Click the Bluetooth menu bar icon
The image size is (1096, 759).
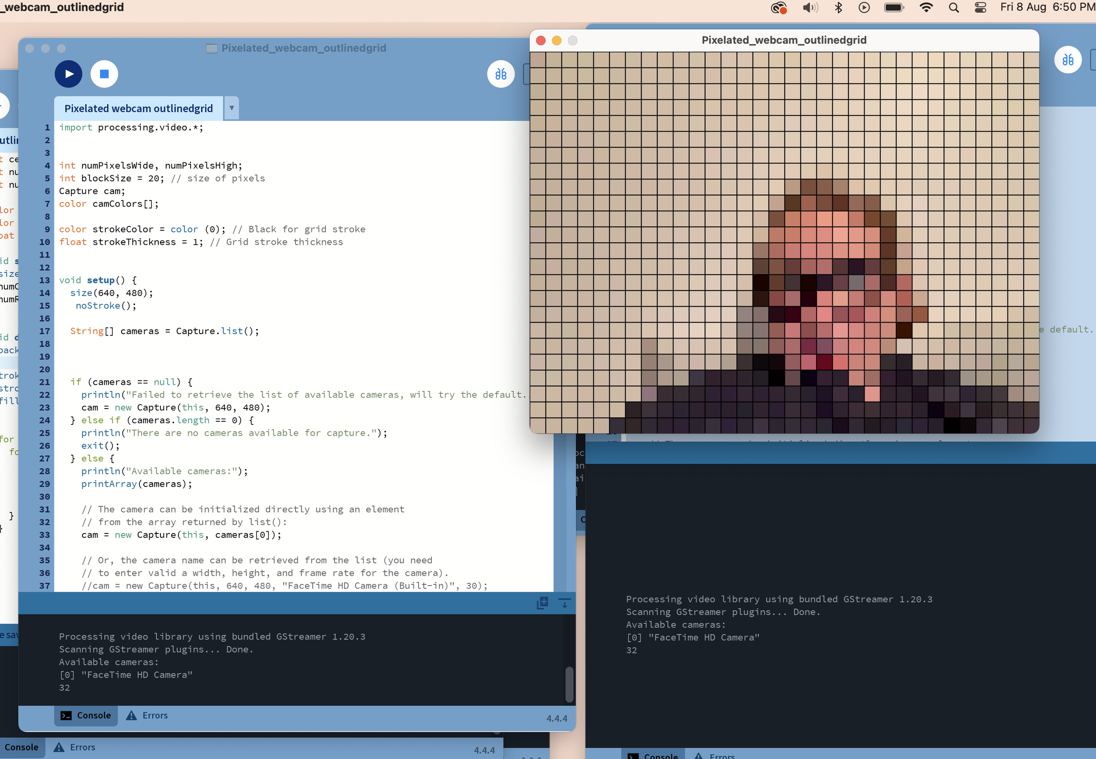click(x=838, y=7)
